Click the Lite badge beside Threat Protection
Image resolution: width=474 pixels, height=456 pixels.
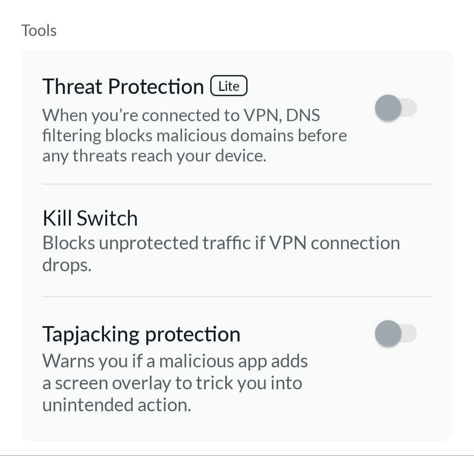(229, 86)
